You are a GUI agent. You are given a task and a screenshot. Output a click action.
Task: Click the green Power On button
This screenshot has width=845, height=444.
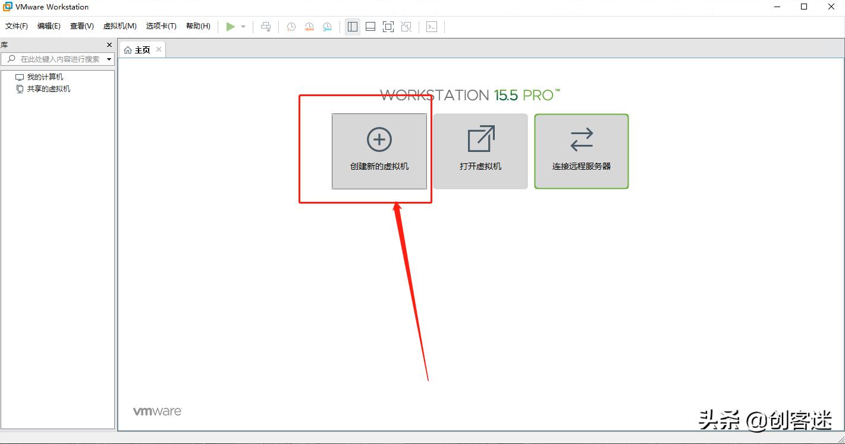[231, 27]
